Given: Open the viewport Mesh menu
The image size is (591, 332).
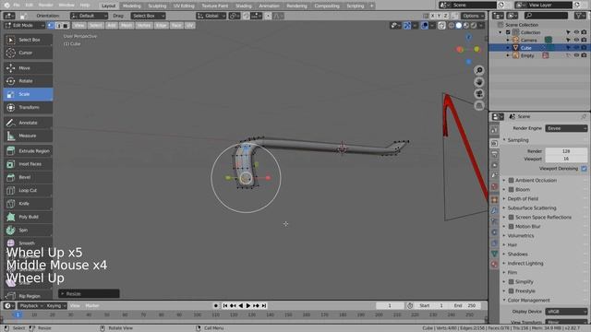Looking at the screenshot, I should click(x=127, y=25).
